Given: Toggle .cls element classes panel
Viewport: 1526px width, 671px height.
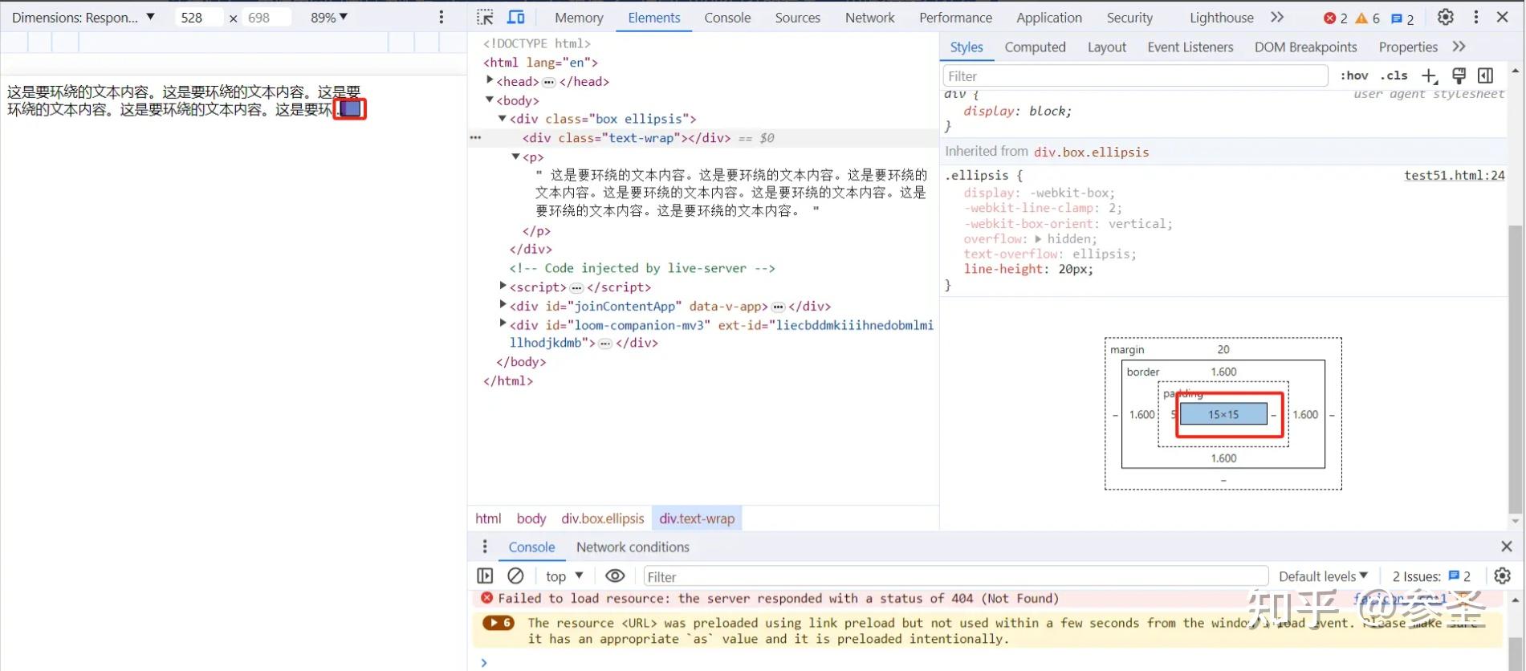Looking at the screenshot, I should click(x=1394, y=75).
